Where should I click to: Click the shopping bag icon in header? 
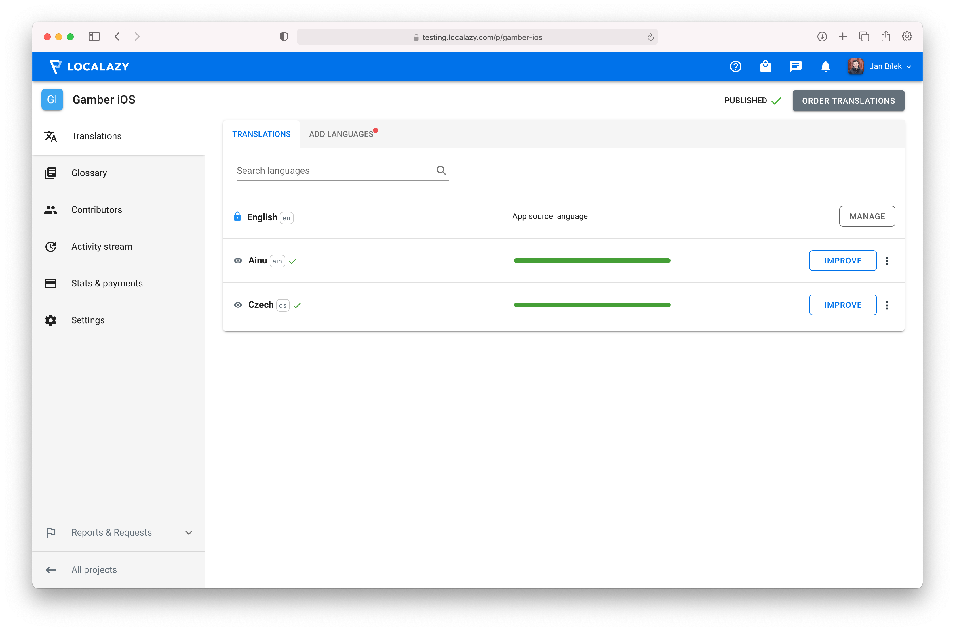765,66
